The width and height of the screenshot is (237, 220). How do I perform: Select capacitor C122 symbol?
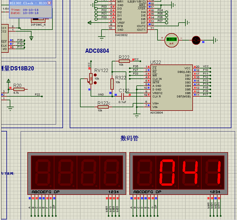tap(123, 96)
